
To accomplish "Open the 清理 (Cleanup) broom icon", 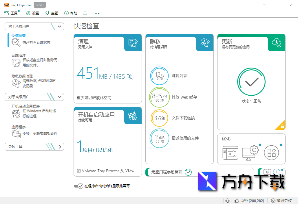I will click(x=133, y=42).
